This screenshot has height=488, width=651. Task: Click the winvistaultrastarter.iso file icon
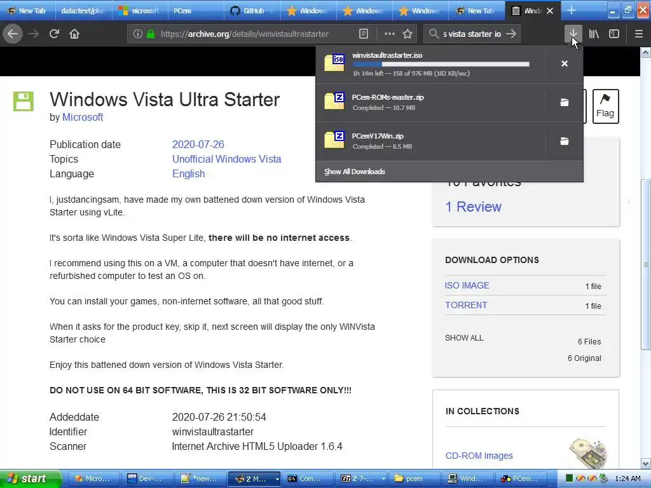tap(334, 63)
